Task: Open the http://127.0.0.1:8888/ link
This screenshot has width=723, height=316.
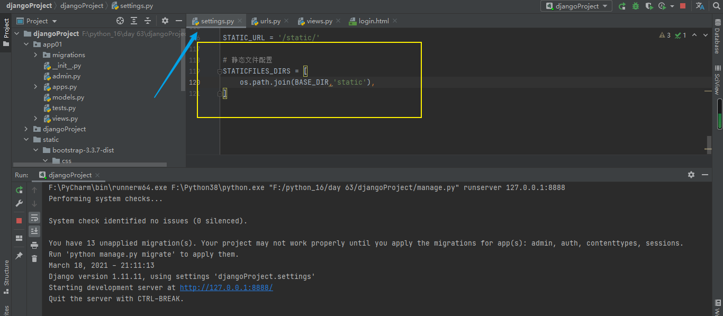Action: (227, 287)
